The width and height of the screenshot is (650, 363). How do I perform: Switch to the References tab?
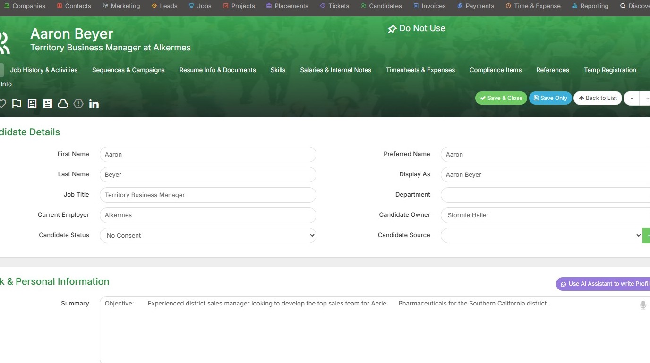553,70
